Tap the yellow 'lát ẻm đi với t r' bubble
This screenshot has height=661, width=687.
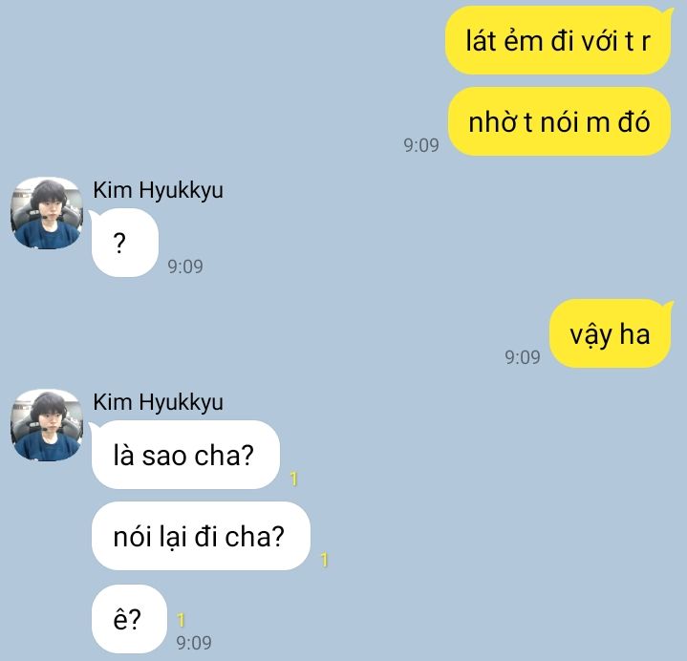pyautogui.click(x=558, y=40)
